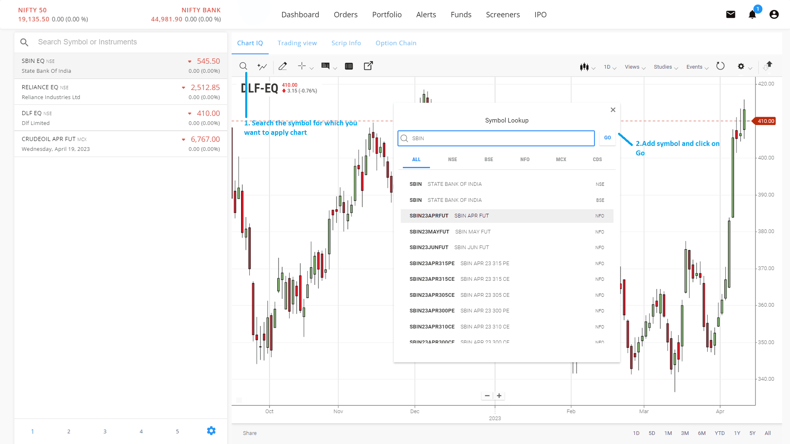Click the zoom in plus on chart

click(499, 395)
